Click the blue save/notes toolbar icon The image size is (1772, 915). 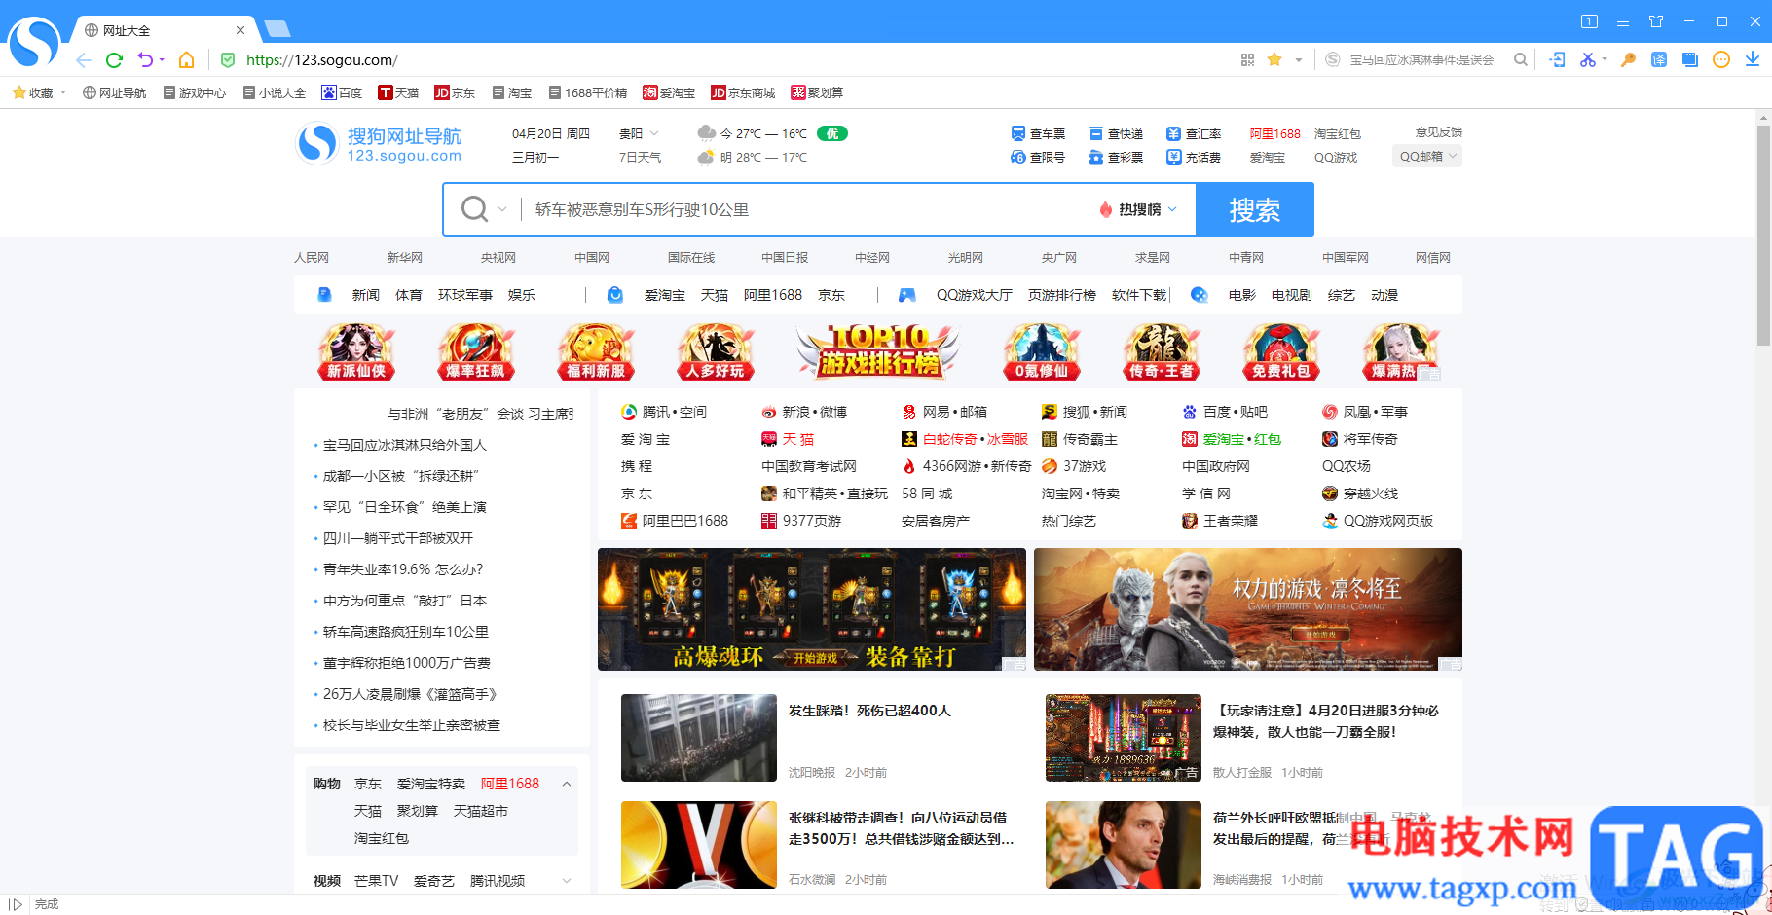click(1690, 60)
